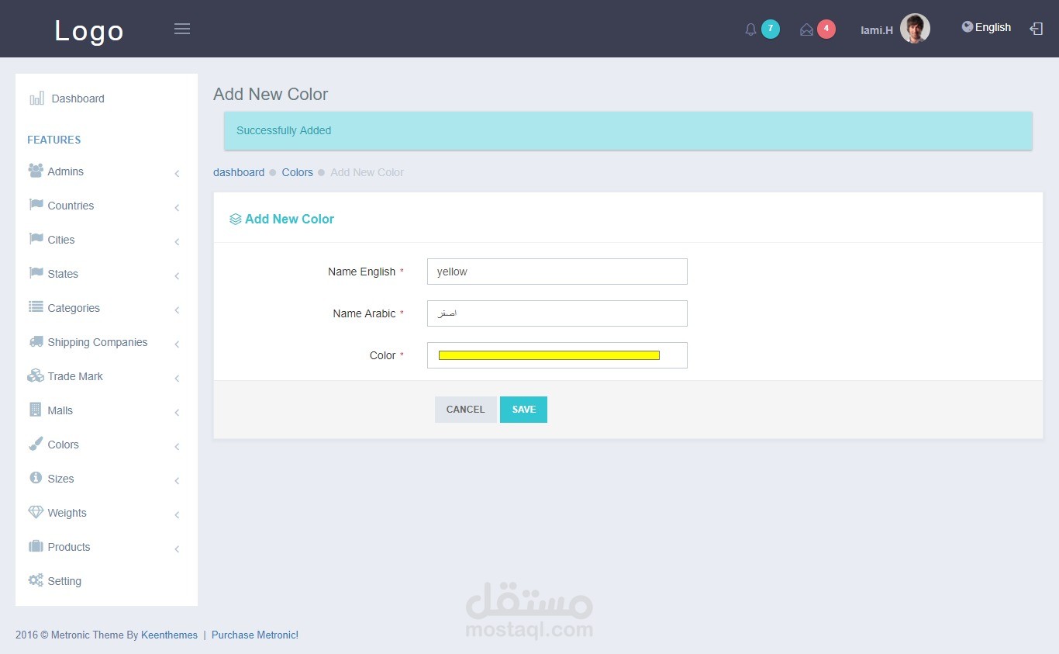
Task: Click the SAVE button
Action: pos(523,410)
